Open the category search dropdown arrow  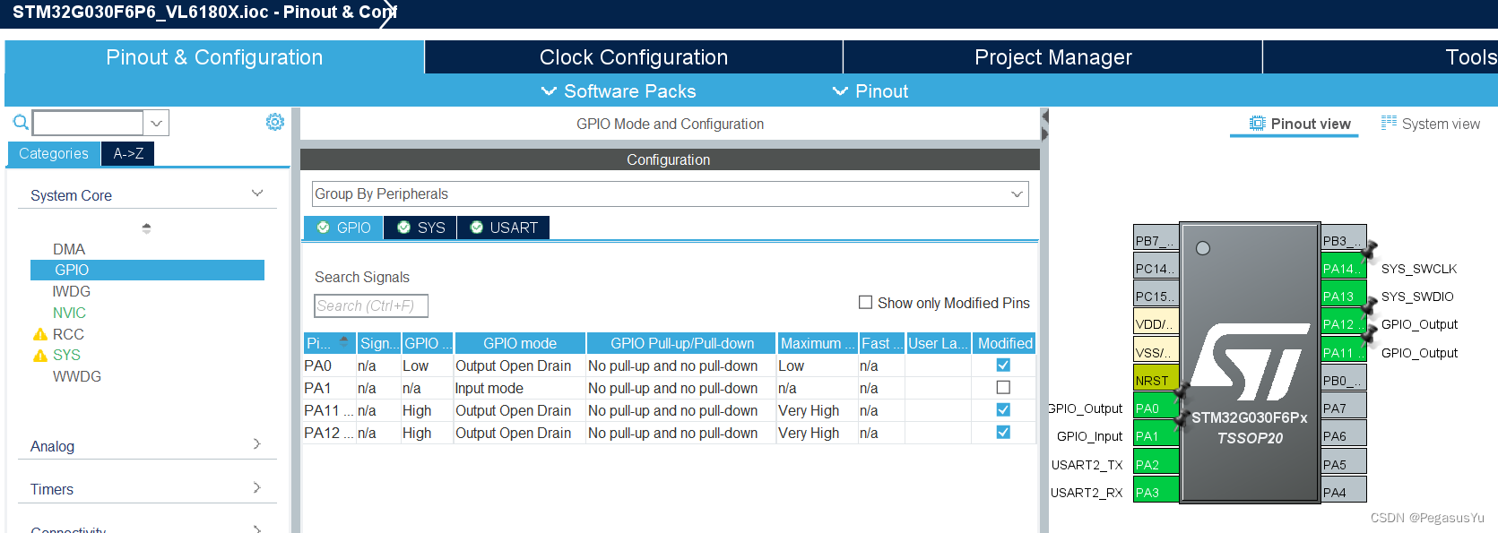[x=156, y=123]
